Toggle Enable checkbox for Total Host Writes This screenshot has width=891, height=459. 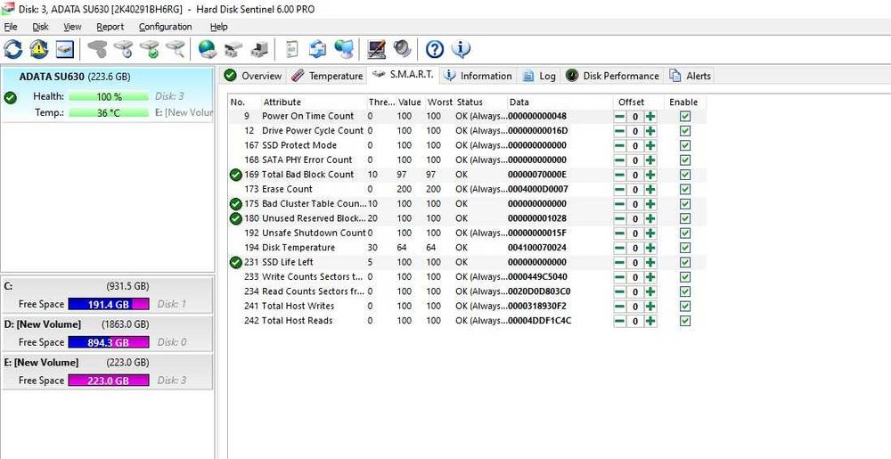pyautogui.click(x=685, y=307)
